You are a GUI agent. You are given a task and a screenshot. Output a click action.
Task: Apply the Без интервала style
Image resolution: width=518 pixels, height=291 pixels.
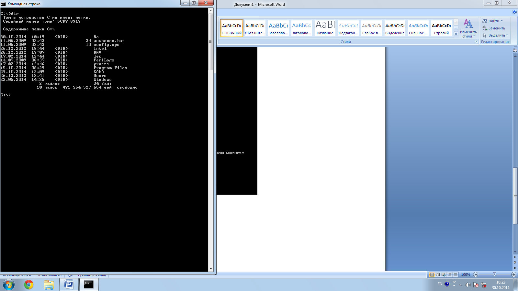255,28
